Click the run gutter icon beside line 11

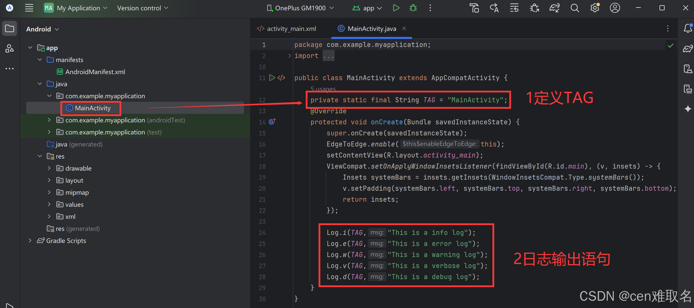(x=272, y=78)
